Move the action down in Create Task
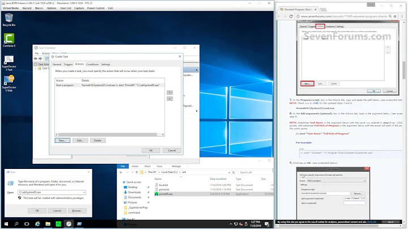The width and height of the screenshot is (408, 229). click(169, 99)
